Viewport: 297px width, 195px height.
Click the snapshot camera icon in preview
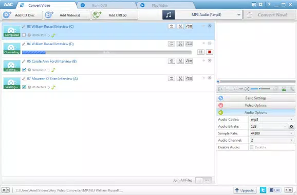point(235,89)
